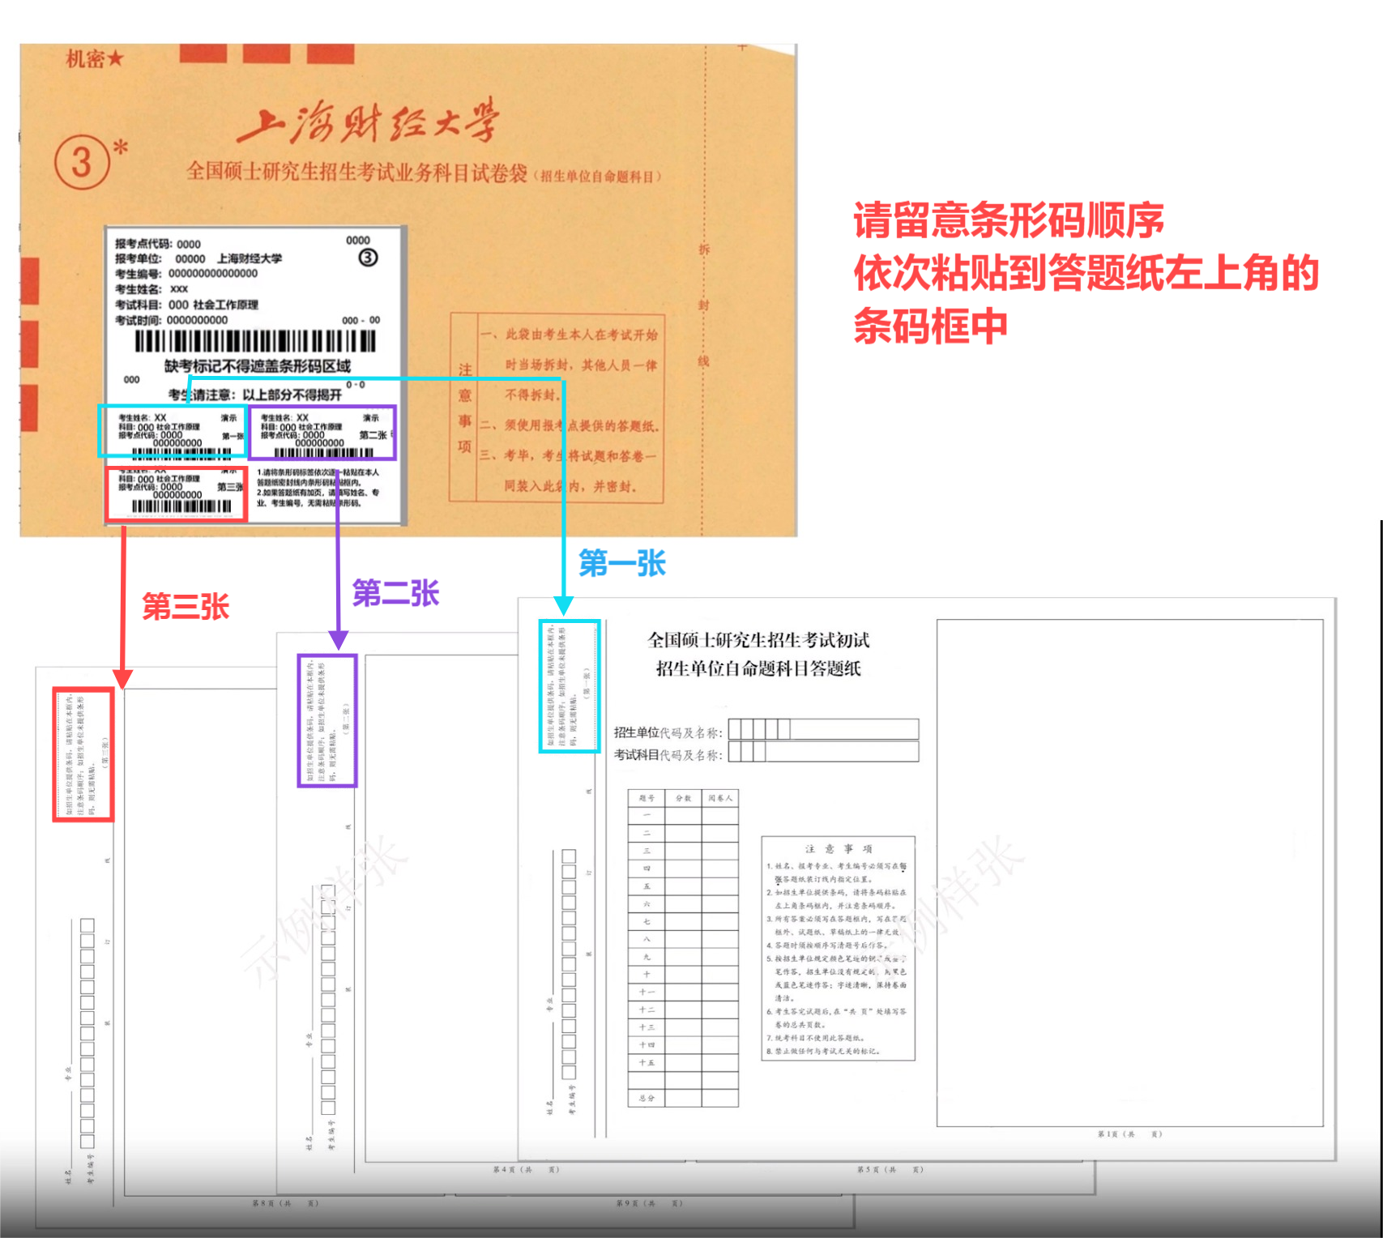The width and height of the screenshot is (1383, 1238).
Task: Click the cyan arrowhead above answer sheet
Action: (564, 605)
